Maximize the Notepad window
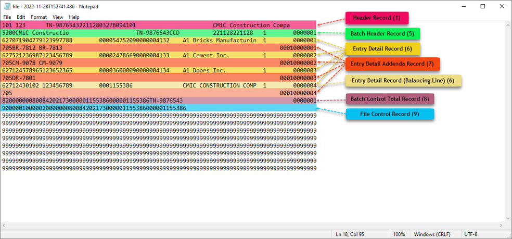The height and width of the screenshot is (239, 512). [x=483, y=6]
